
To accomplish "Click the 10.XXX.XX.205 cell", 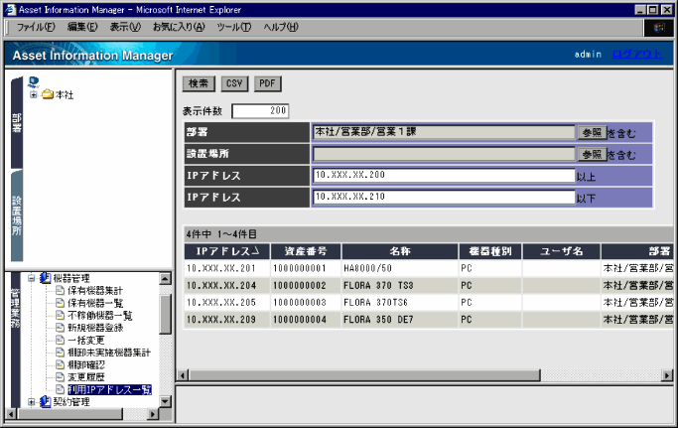I will coord(227,303).
